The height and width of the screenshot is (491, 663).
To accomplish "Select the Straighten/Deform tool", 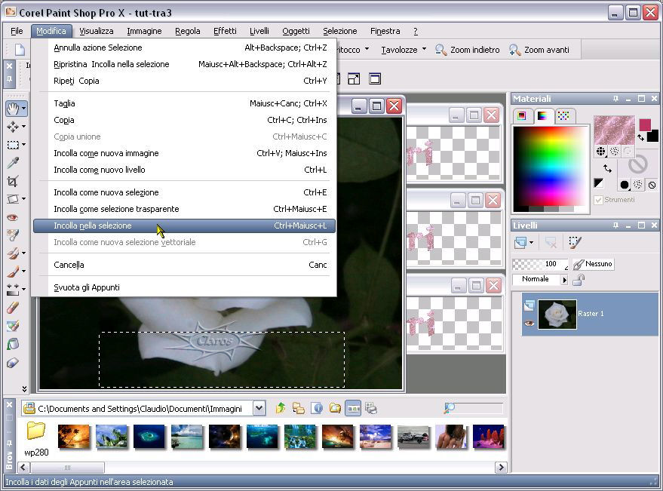I will tap(13, 199).
